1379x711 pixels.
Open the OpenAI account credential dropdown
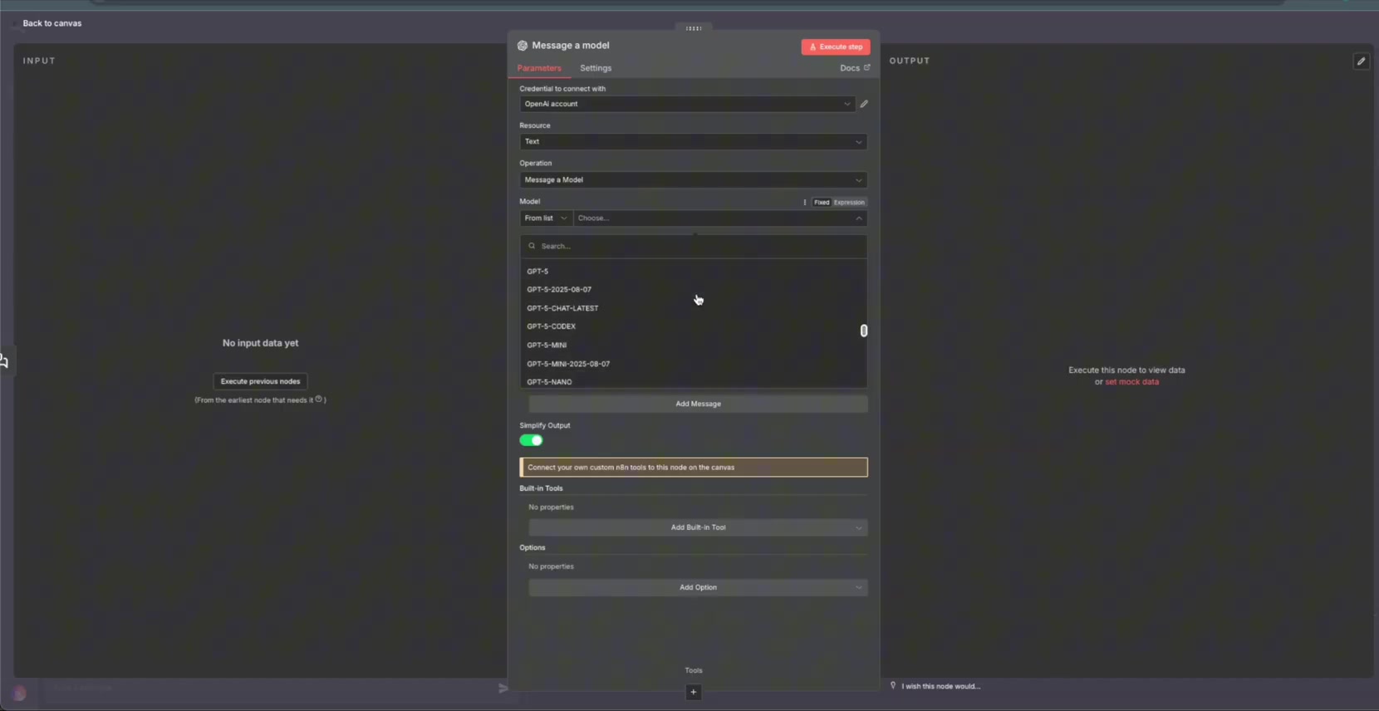(x=687, y=104)
